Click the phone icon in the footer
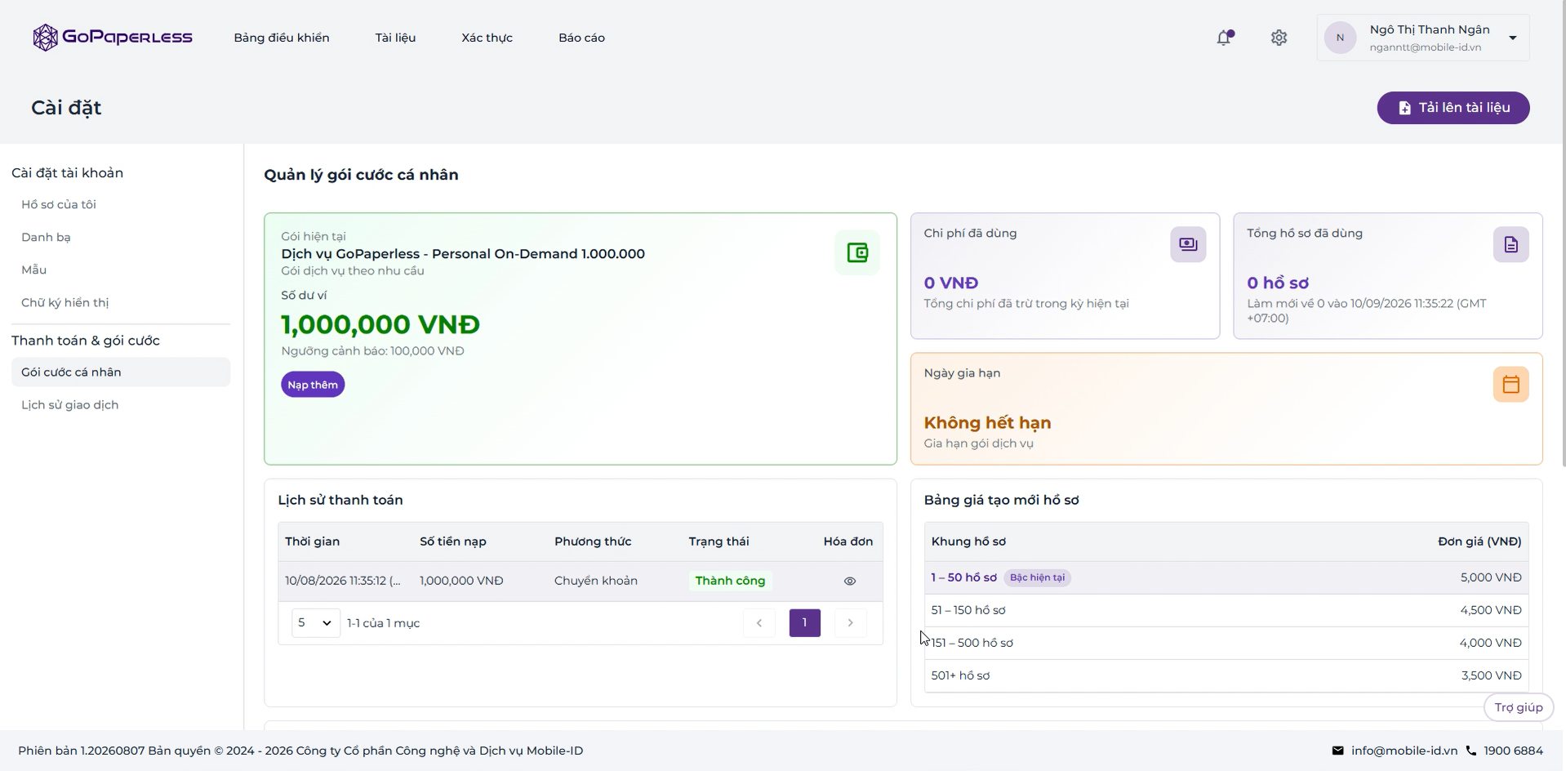The image size is (1566, 771). pos(1471,751)
